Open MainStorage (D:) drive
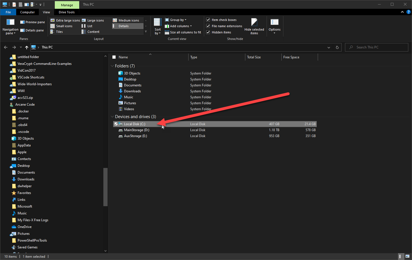412x260 pixels. pos(137,130)
